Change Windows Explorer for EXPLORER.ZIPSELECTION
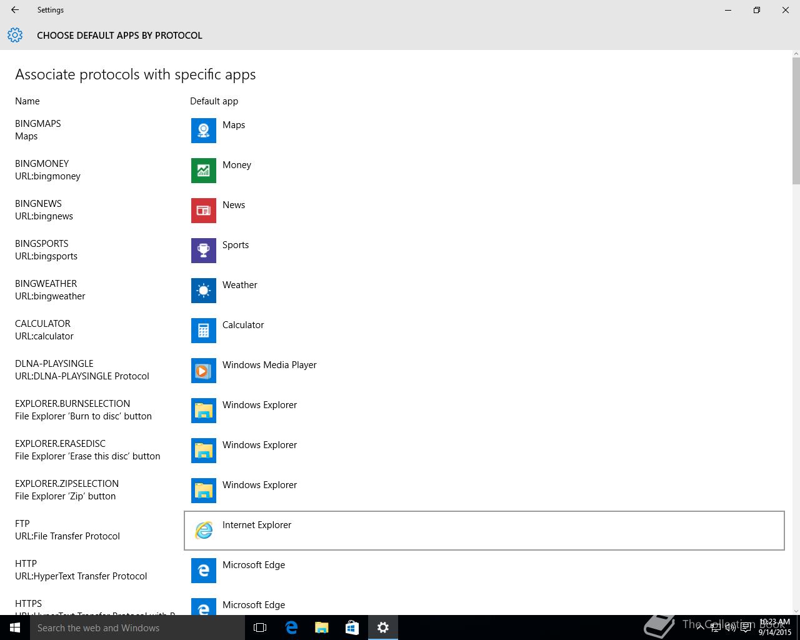800x640 pixels. (x=259, y=490)
